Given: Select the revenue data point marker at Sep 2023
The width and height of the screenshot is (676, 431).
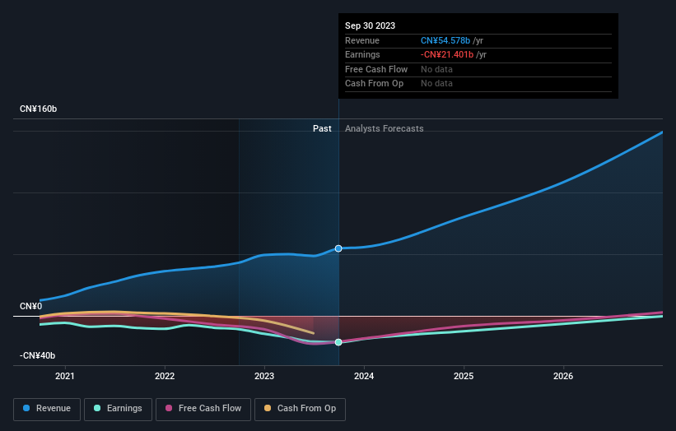Looking at the screenshot, I should pos(338,248).
